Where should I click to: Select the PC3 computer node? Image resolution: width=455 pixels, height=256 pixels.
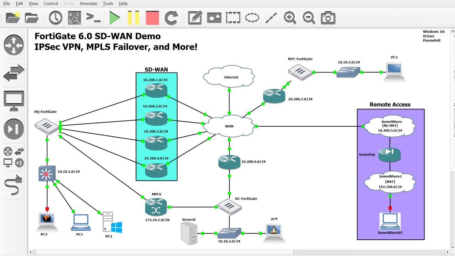tap(394, 72)
